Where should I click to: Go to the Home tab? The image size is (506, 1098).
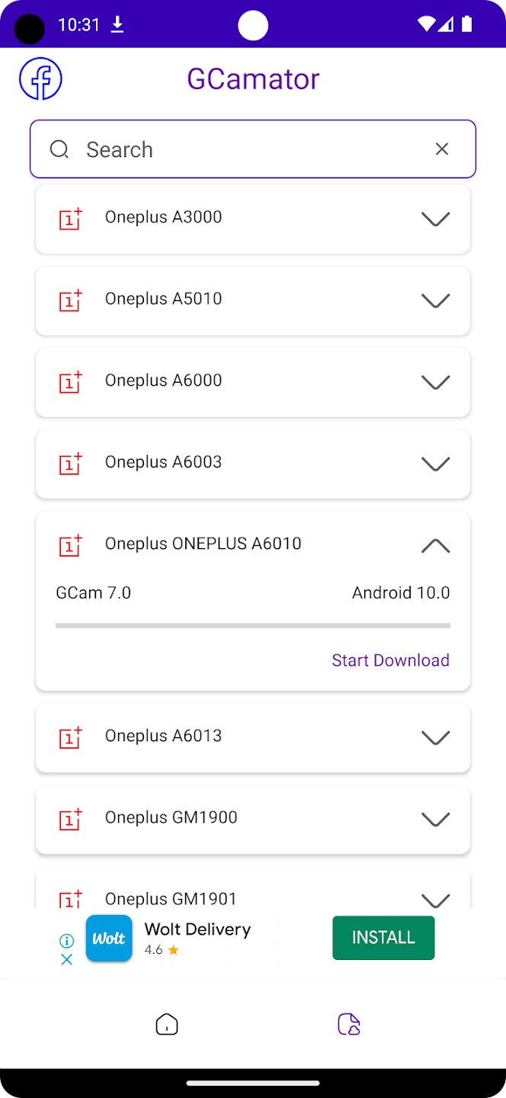pyautogui.click(x=166, y=1024)
